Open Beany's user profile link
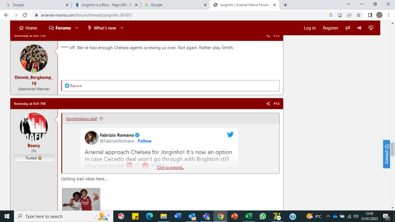 click(x=34, y=146)
